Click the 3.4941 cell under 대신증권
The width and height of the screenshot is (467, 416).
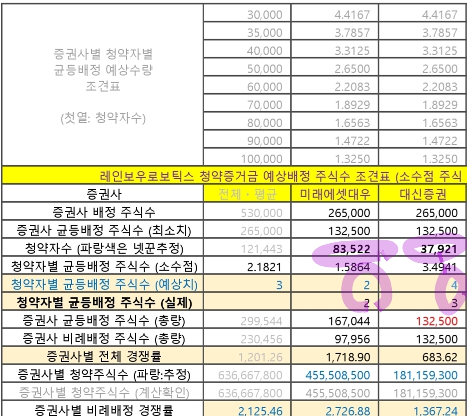(422, 266)
